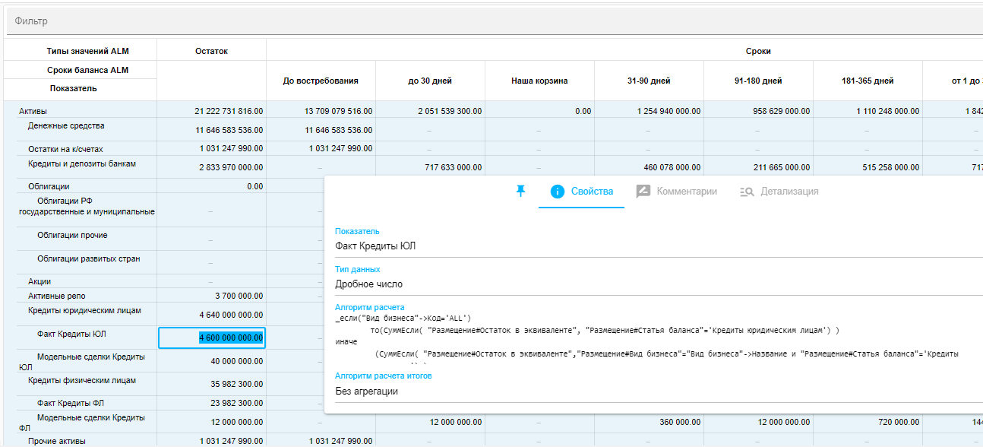Click the Денежные средства row label

pos(66,126)
